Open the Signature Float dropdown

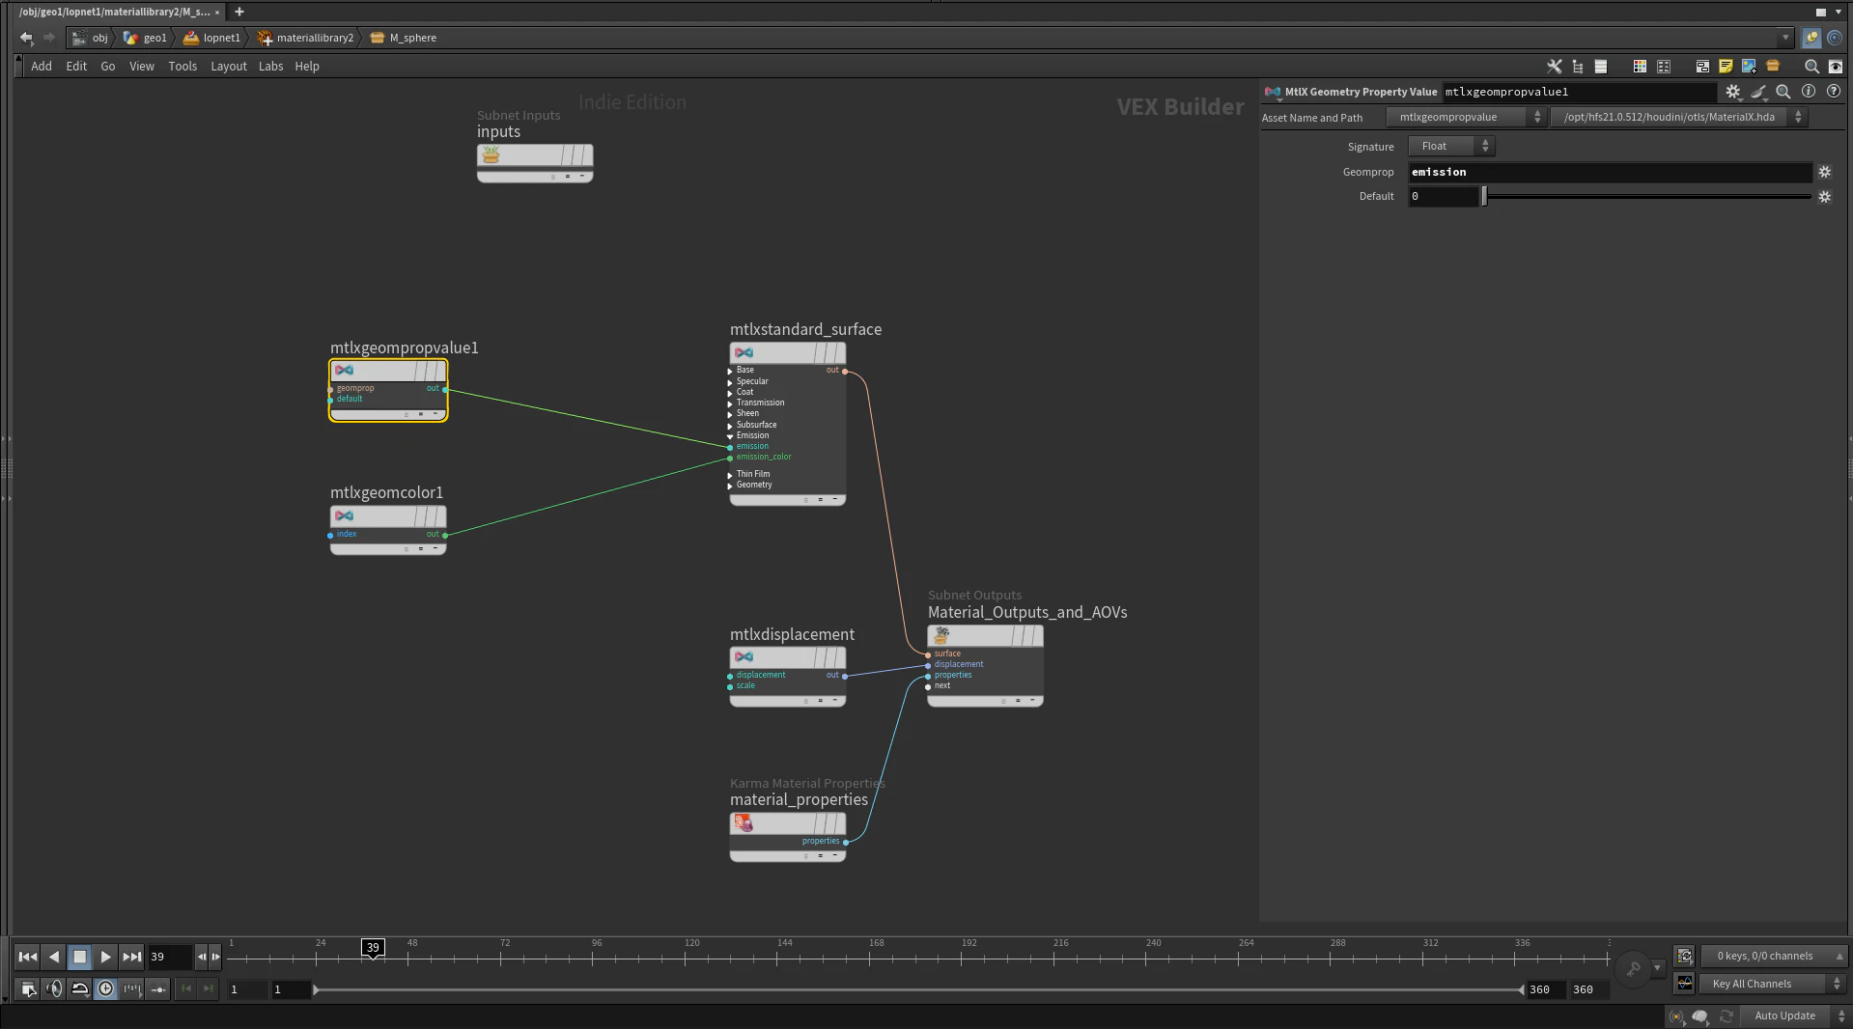pyautogui.click(x=1451, y=146)
